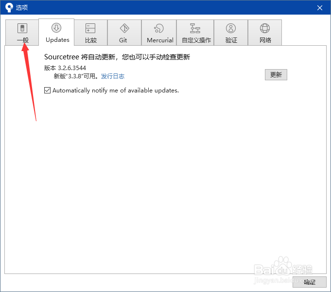Open the Git settings tab
The height and width of the screenshot is (292, 331).
[124, 33]
